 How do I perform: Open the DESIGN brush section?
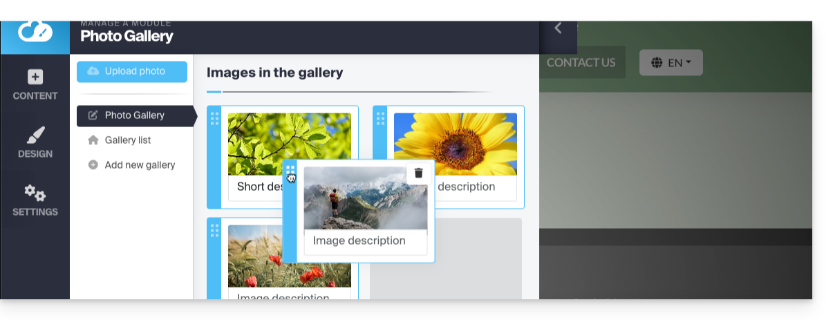point(35,143)
